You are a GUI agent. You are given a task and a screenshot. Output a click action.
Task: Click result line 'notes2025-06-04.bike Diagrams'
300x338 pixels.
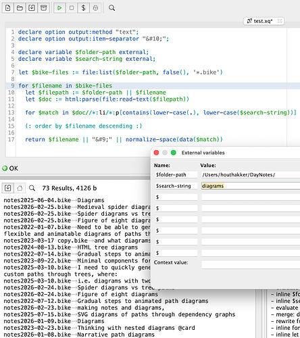[54, 200]
